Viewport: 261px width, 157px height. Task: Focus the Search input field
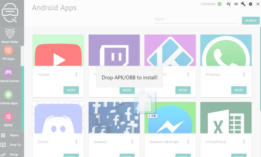point(196,19)
